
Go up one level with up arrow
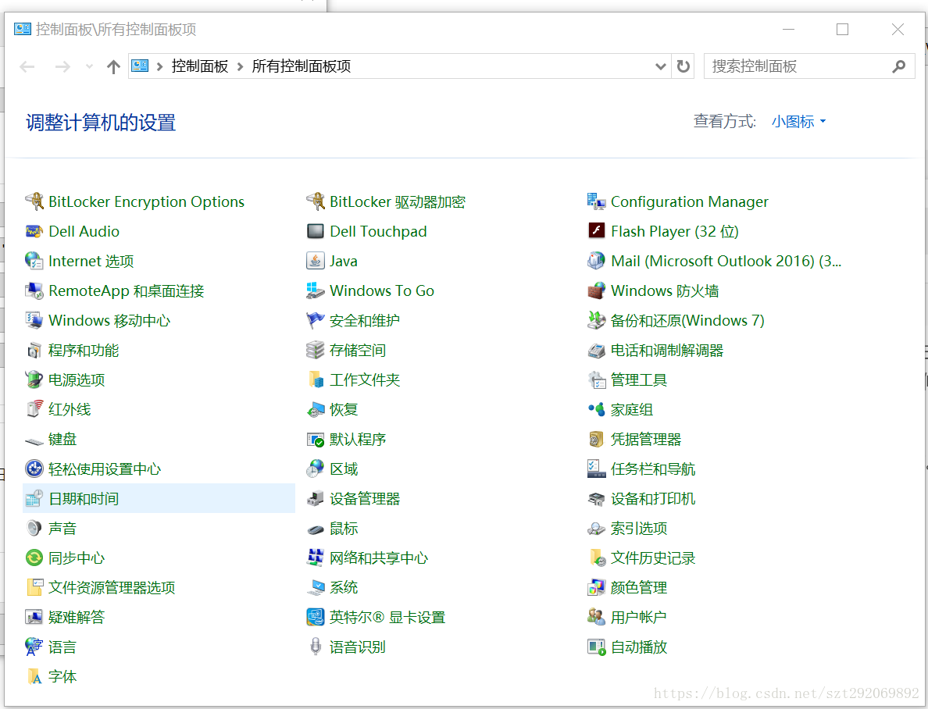(113, 66)
